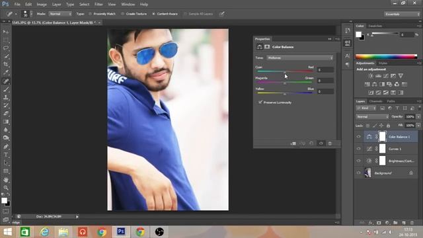Select the Zoom tool
Screen dimensions: 423x238
6,188
